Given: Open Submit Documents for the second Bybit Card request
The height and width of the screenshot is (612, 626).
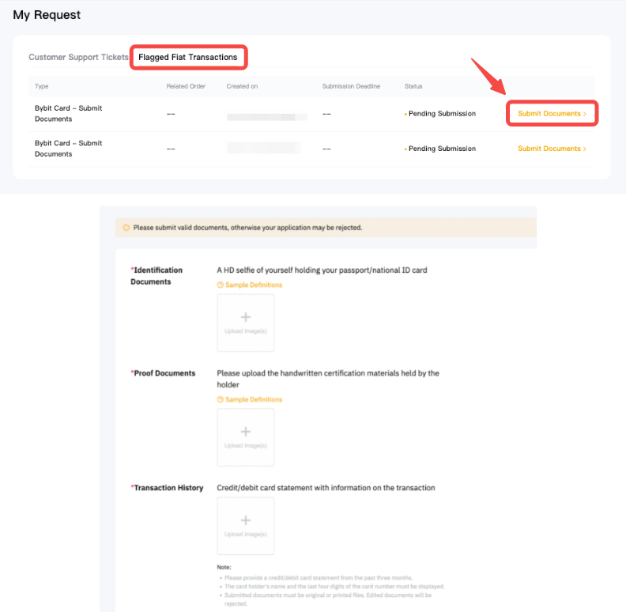Looking at the screenshot, I should click(549, 149).
